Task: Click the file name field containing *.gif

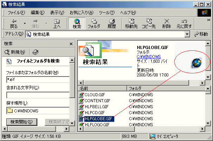Action: tap(38, 80)
